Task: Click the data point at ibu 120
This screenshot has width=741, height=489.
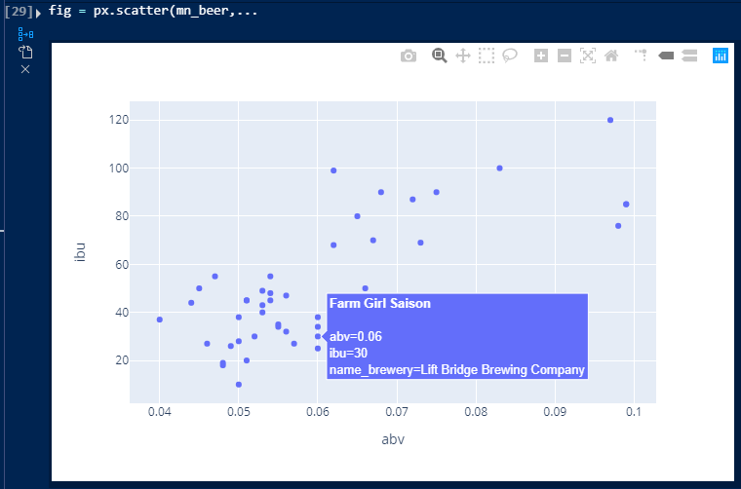Action: pyautogui.click(x=610, y=120)
